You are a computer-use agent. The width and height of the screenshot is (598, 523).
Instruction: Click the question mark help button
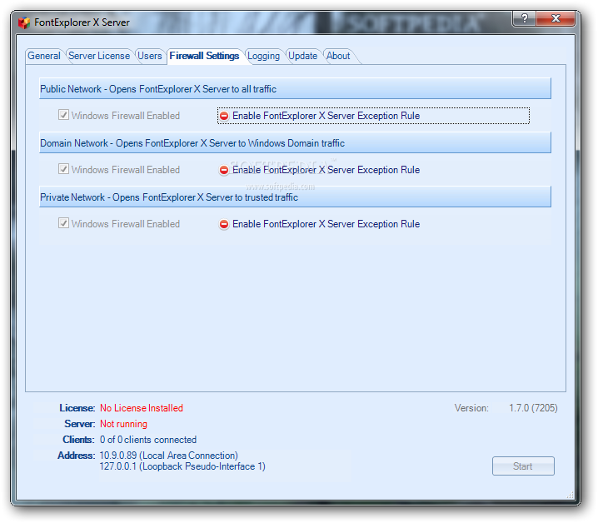(x=525, y=18)
